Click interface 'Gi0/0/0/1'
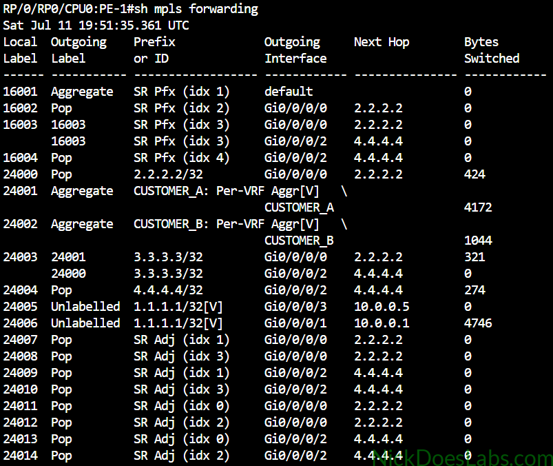Screen dimensions: 553x466 (x=295, y=323)
